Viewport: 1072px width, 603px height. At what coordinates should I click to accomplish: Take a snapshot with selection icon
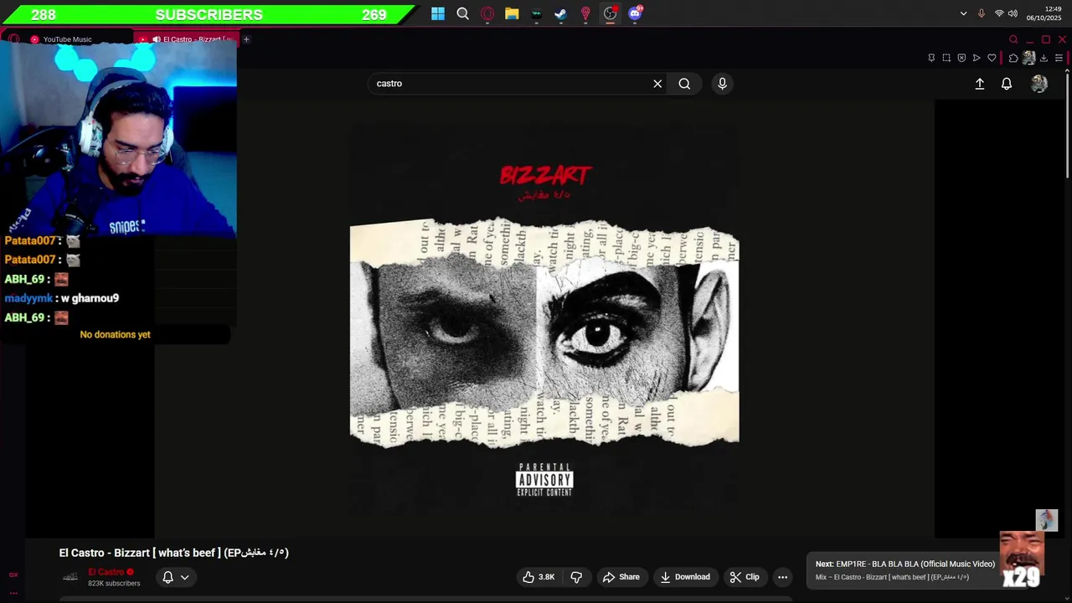coord(946,58)
